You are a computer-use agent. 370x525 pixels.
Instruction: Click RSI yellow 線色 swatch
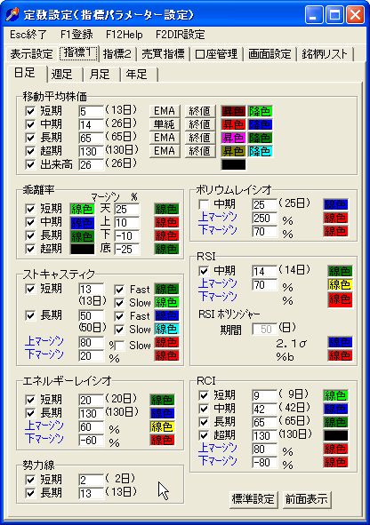pos(340,284)
